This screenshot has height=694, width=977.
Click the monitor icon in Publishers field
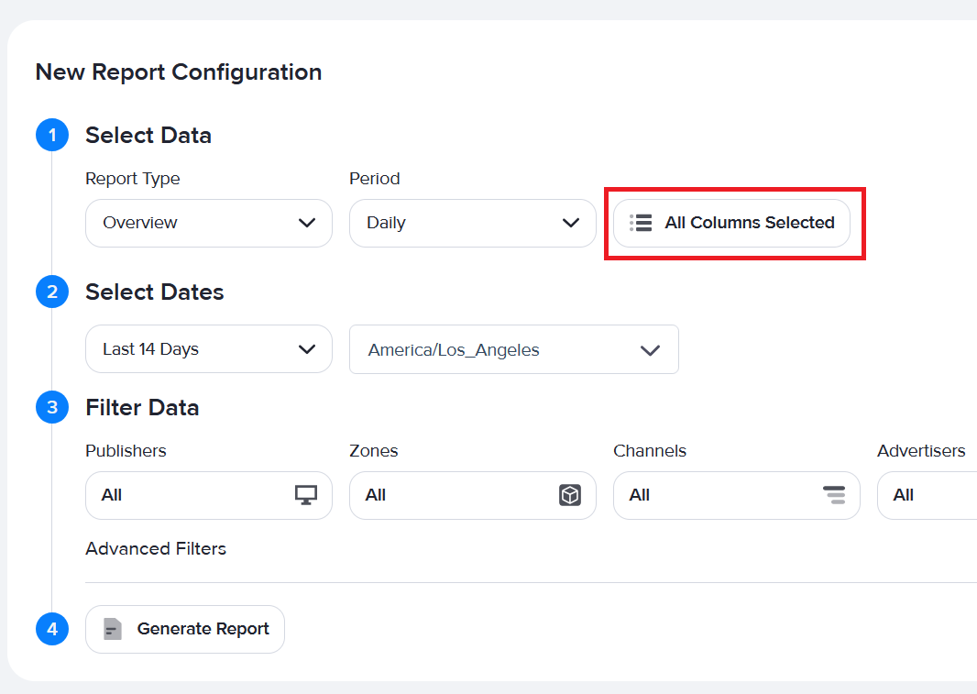pyautogui.click(x=305, y=495)
